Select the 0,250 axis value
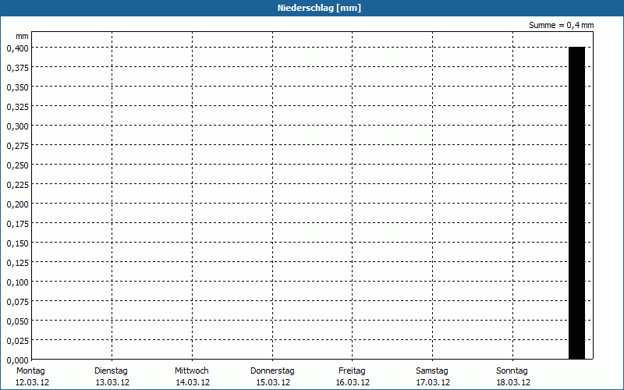Viewport: 624px width, 390px height. coord(17,165)
